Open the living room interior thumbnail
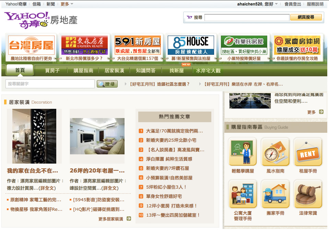 click(x=97, y=136)
